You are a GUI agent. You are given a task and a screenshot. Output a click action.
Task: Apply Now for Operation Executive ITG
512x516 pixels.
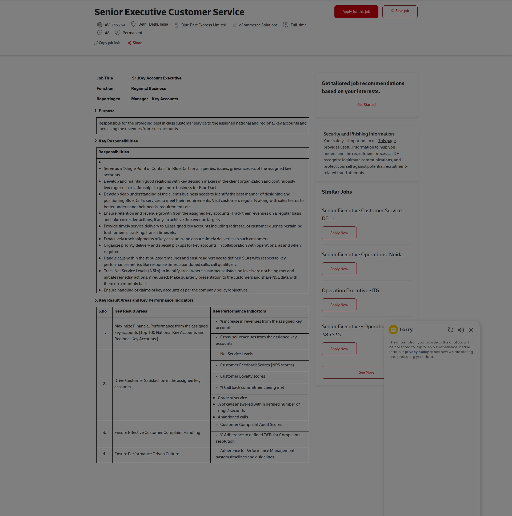tap(339, 305)
